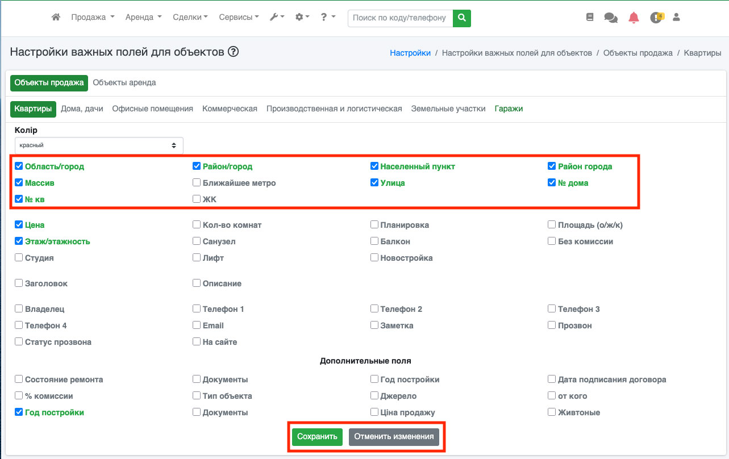Click the green magnifier search button

(x=462, y=18)
